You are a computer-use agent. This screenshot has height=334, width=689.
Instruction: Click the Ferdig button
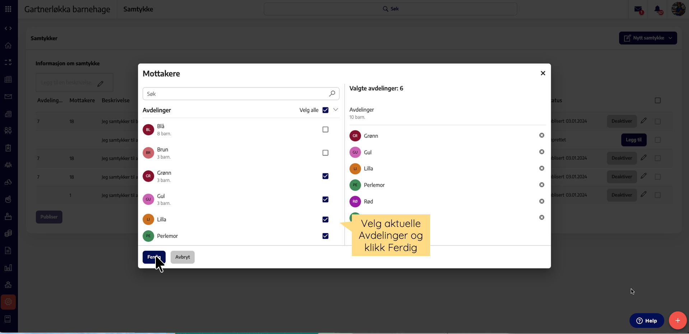pyautogui.click(x=154, y=257)
